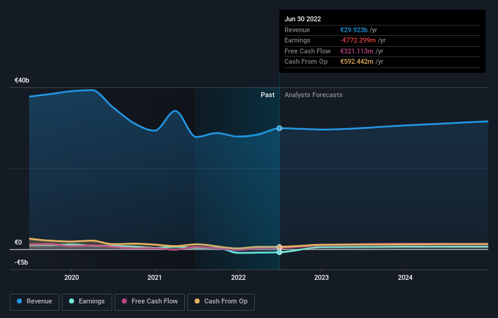The width and height of the screenshot is (498, 318).
Task: Click the Jun 30 2022 tooltip date
Action: click(303, 19)
